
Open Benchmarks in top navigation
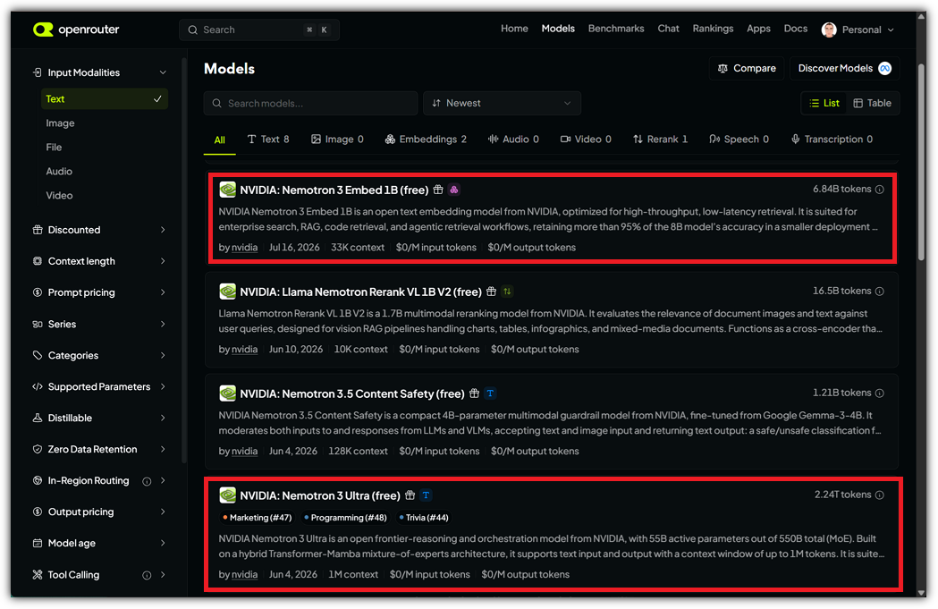pyautogui.click(x=615, y=28)
